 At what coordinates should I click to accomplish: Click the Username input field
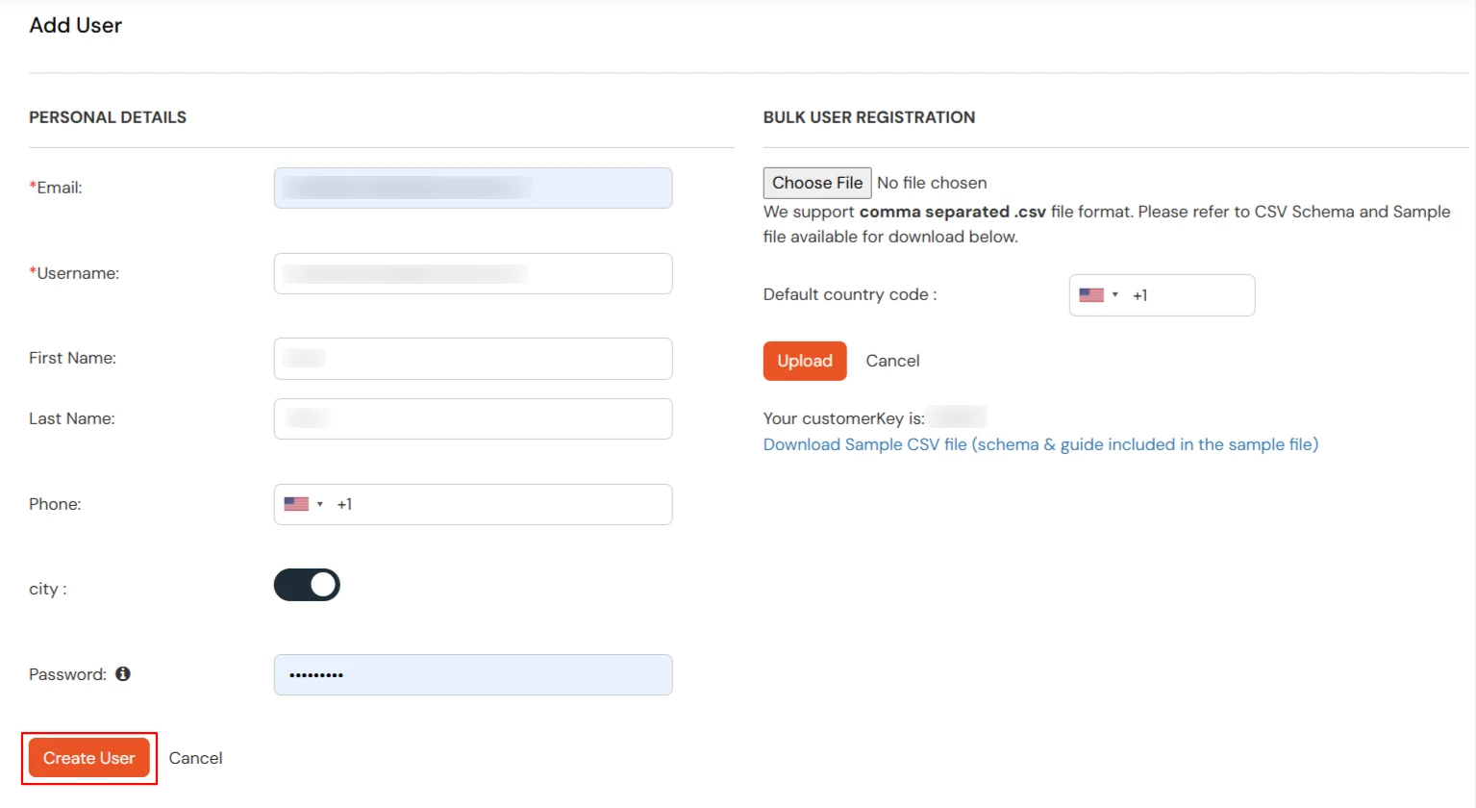[x=472, y=273]
